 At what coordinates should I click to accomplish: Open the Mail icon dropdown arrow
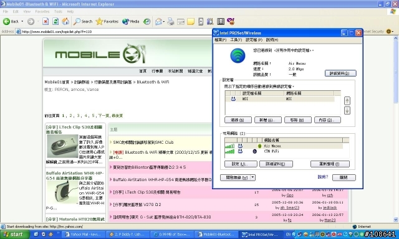click(163, 22)
